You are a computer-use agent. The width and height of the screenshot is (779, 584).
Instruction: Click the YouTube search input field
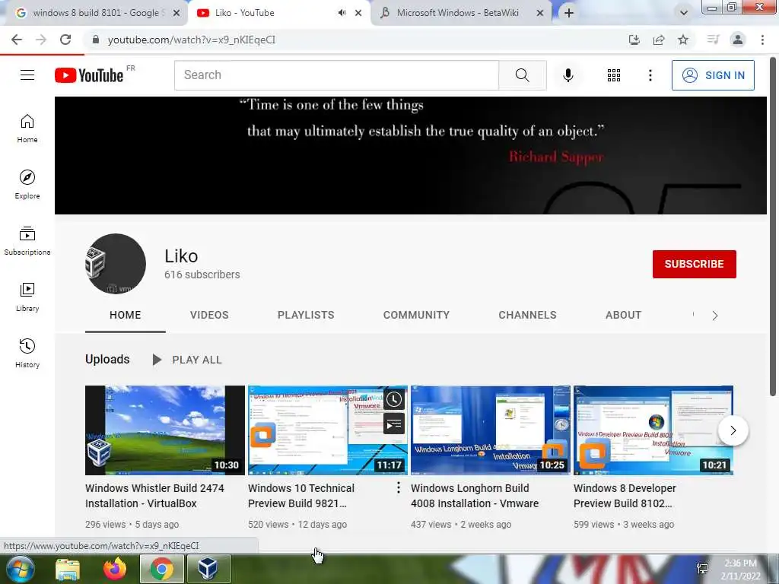(x=336, y=75)
